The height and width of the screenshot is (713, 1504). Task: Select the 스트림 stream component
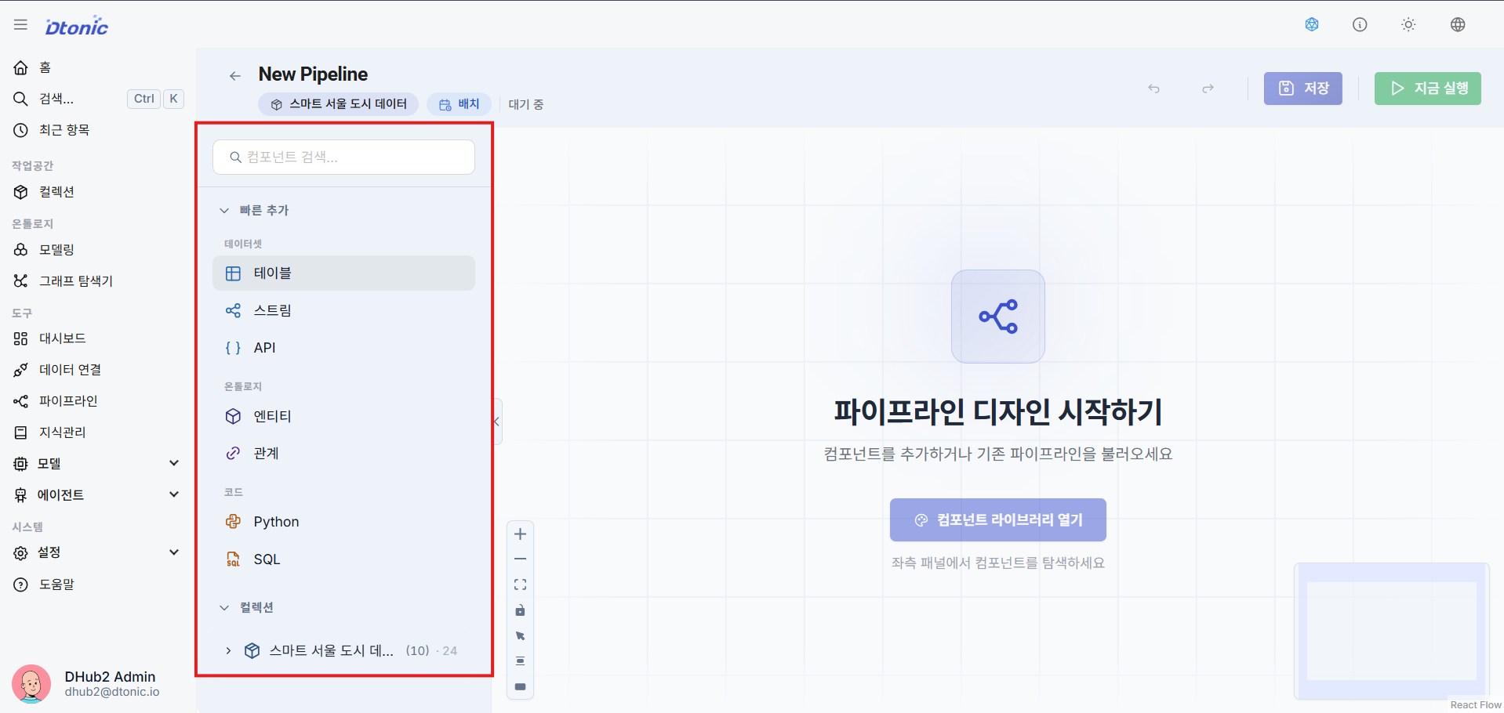click(x=343, y=310)
